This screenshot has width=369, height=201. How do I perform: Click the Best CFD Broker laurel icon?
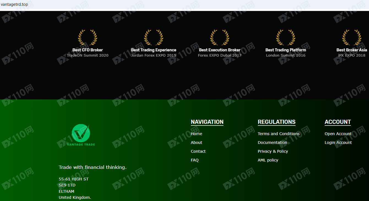88,37
